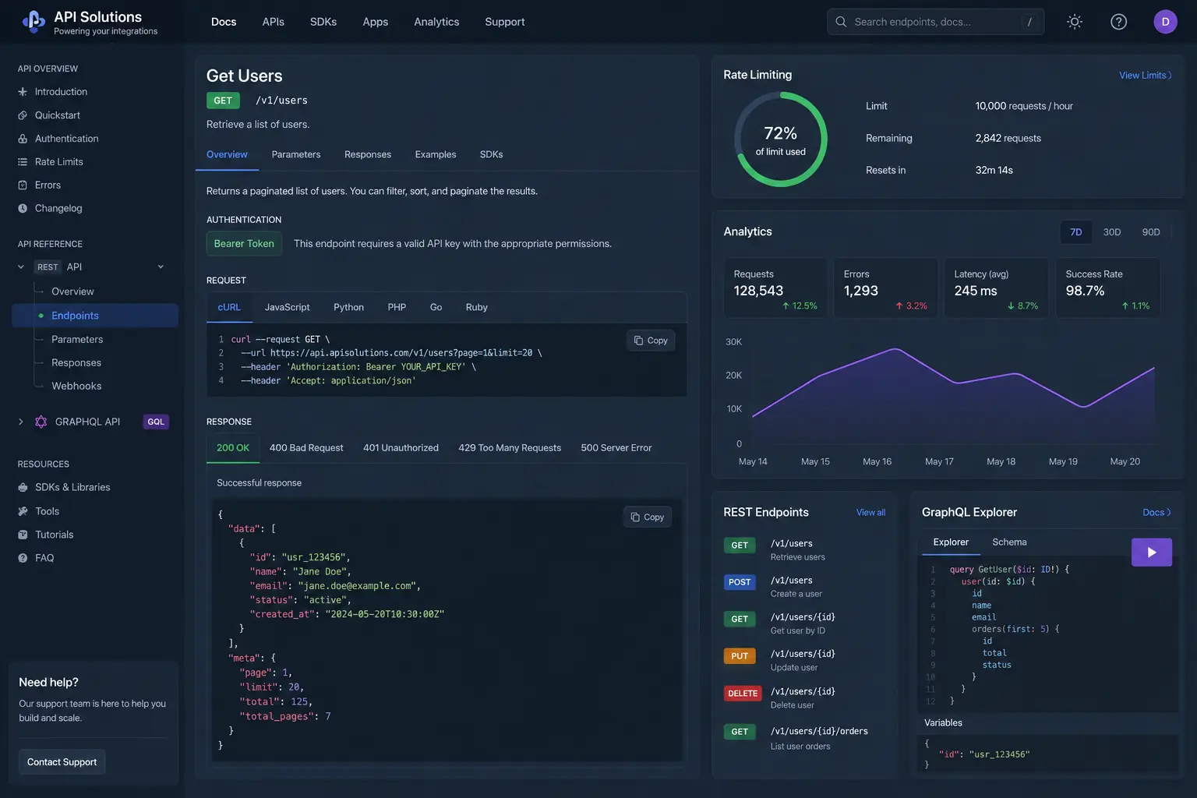Click the Changelog clock icon
The width and height of the screenshot is (1197, 798).
point(23,209)
